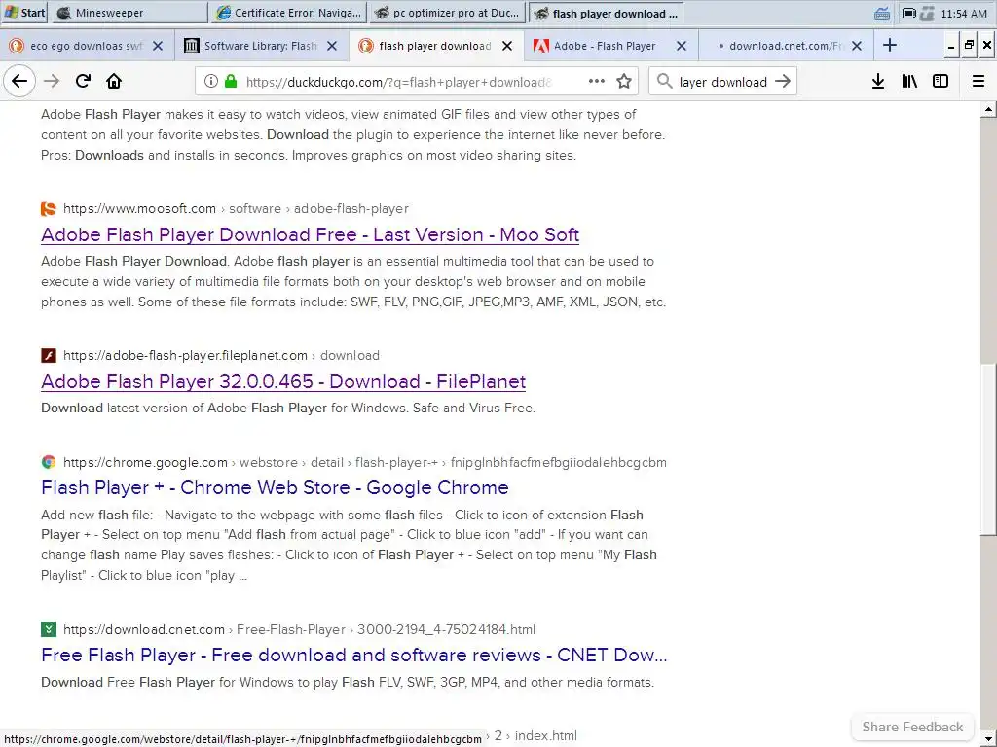Click the Chrome favicon beside webstore result
997x747 pixels.
pyautogui.click(x=49, y=462)
